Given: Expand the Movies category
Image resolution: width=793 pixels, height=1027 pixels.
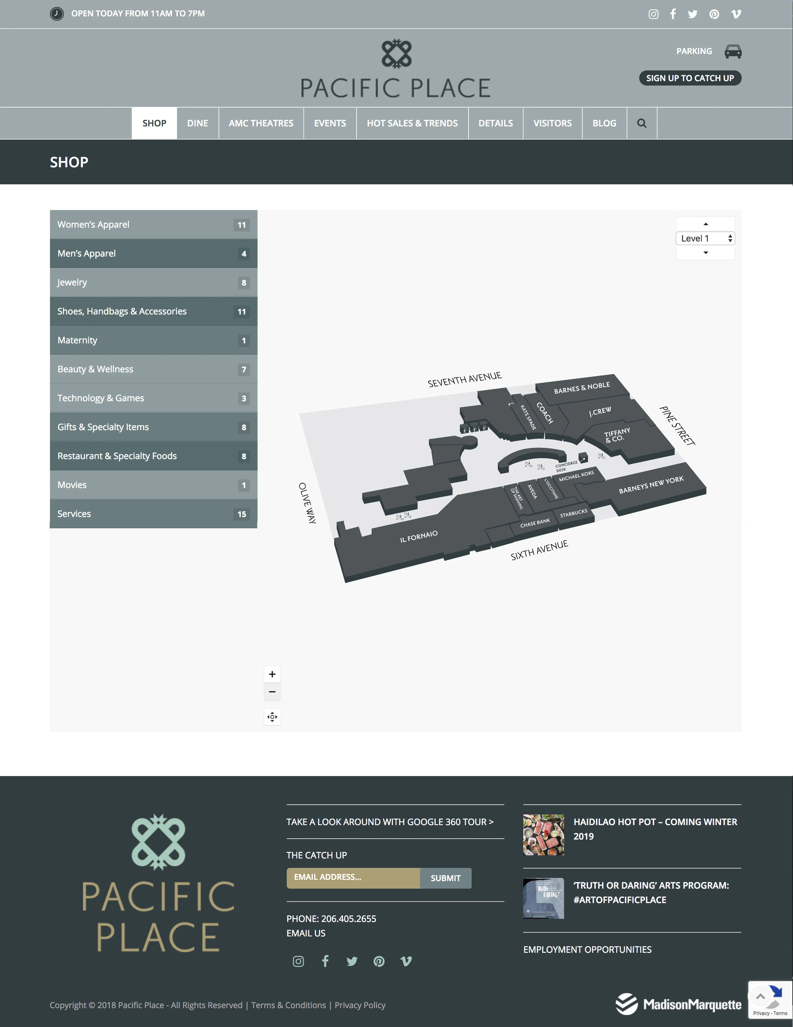Looking at the screenshot, I should 153,485.
